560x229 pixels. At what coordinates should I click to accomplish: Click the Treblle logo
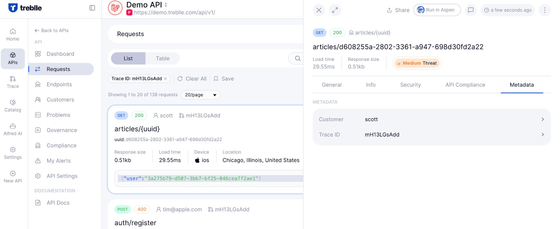(x=25, y=8)
